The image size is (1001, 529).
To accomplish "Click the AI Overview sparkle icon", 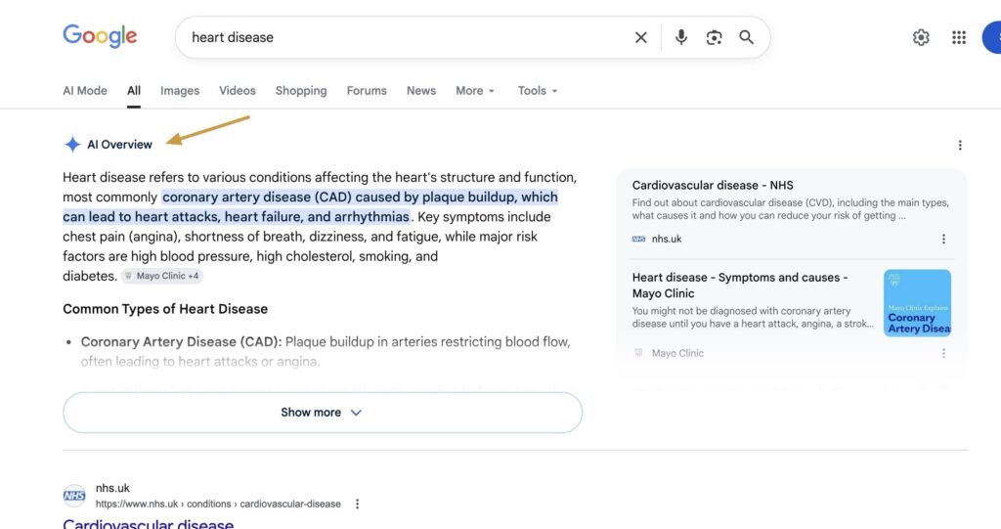I will coord(72,145).
